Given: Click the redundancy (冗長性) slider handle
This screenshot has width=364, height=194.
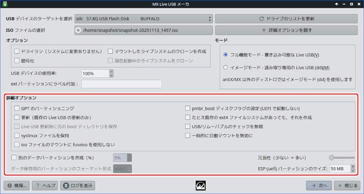Looking at the screenshot, I should (332, 158).
